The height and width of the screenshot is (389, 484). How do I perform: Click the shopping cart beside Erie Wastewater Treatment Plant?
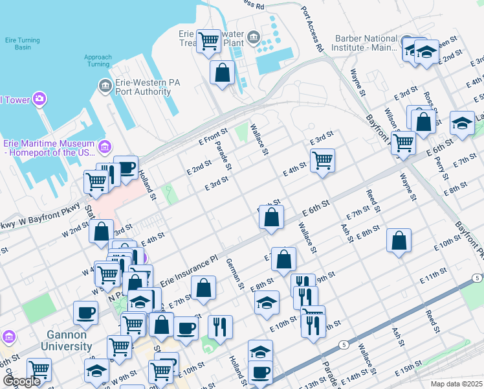pyautogui.click(x=208, y=42)
